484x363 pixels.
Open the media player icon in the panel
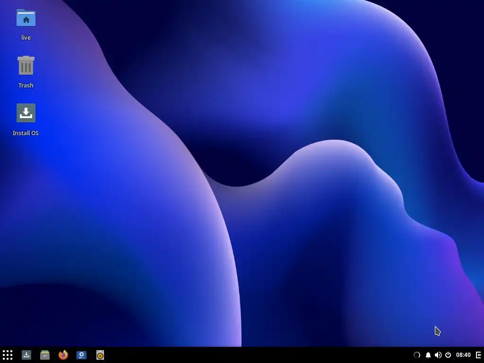coord(81,355)
